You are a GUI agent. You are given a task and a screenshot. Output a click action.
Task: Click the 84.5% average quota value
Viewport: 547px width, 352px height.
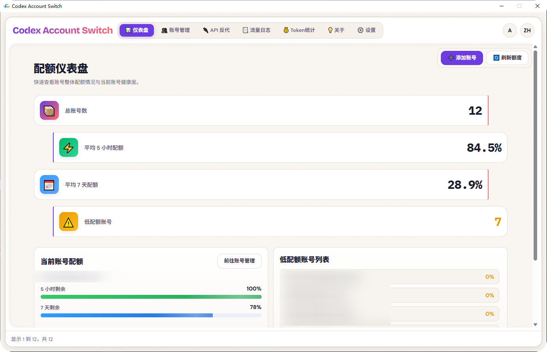coord(484,148)
